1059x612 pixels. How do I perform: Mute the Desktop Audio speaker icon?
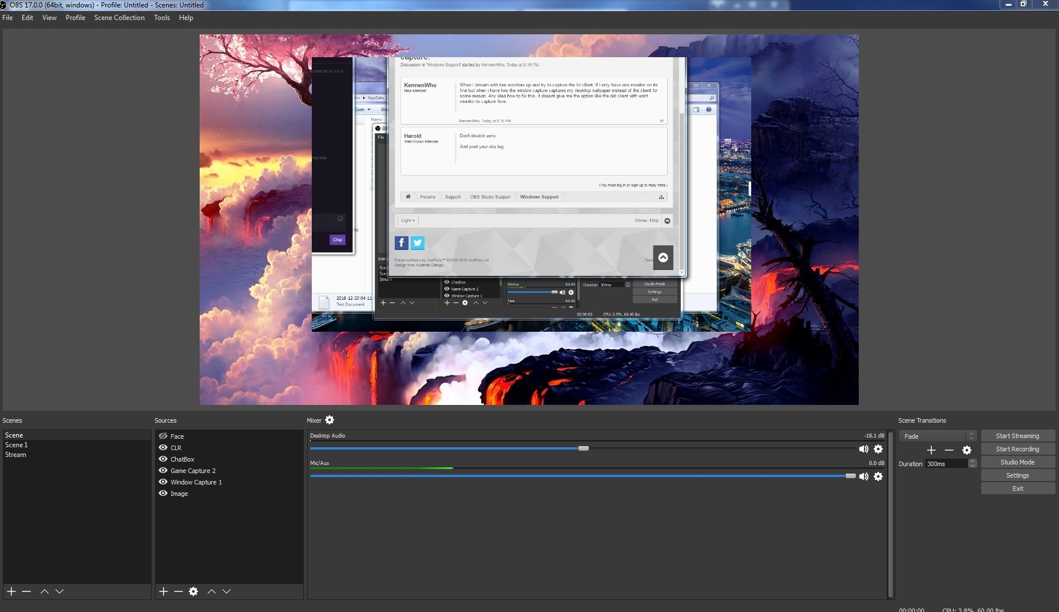click(x=863, y=449)
